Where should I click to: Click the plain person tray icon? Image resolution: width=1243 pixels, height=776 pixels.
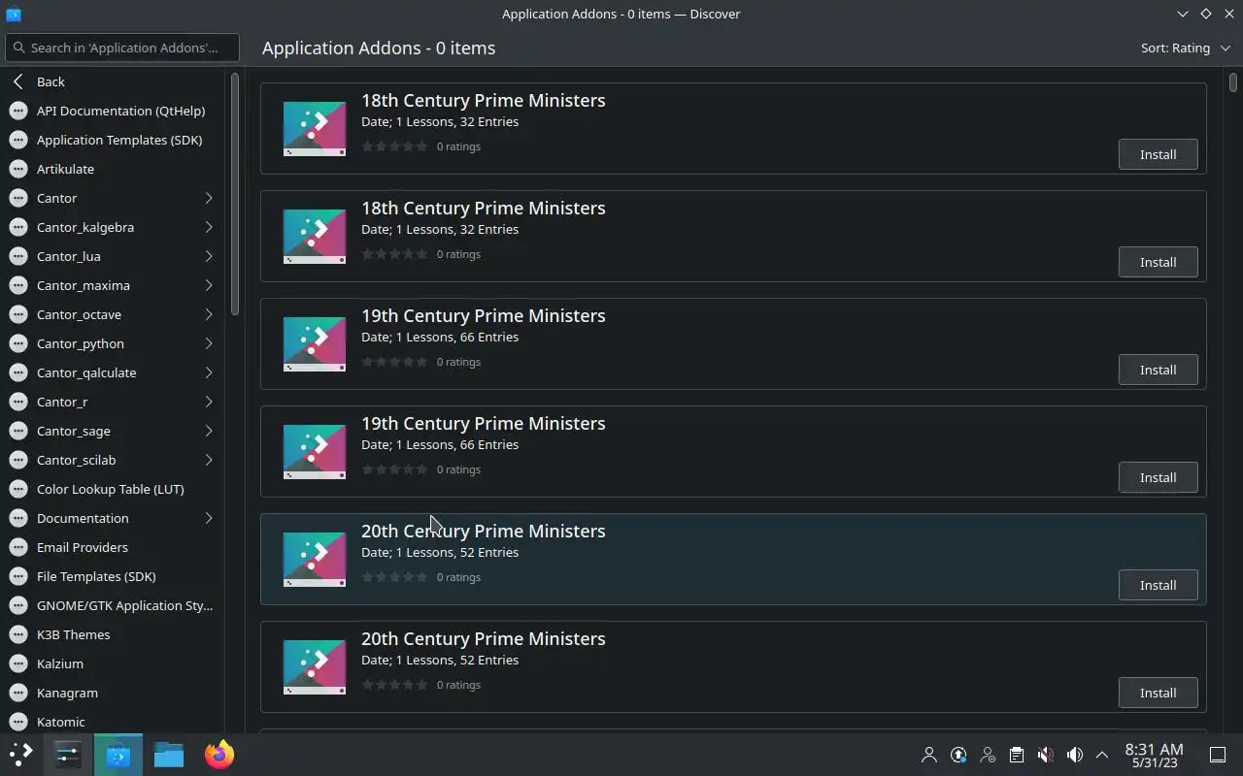[929, 755]
